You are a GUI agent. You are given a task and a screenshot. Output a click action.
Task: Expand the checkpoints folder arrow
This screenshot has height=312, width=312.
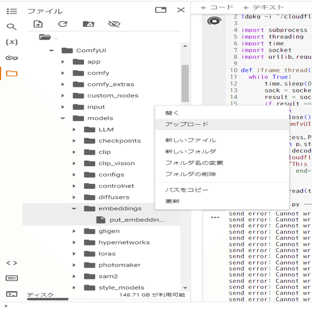[x=74, y=141]
